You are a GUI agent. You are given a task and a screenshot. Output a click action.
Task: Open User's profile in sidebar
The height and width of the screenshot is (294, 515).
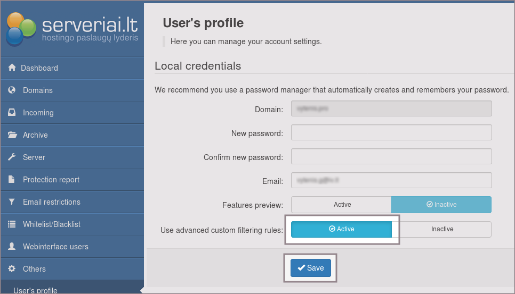coord(35,290)
